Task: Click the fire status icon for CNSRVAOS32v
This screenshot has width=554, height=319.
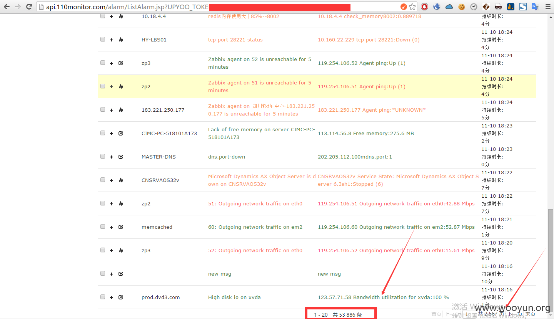Action: coord(121,180)
